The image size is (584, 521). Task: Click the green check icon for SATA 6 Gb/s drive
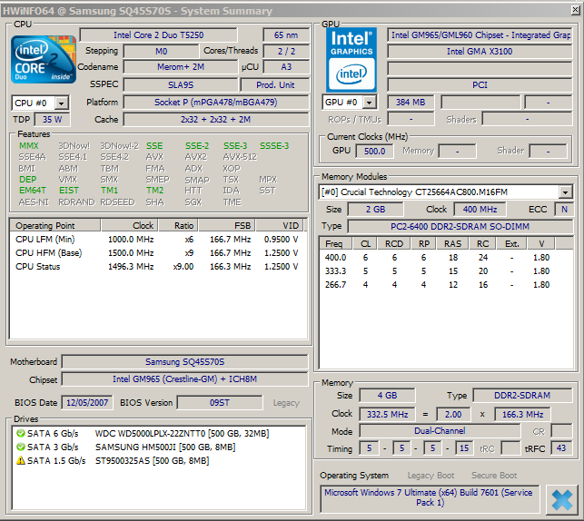pos(21,434)
